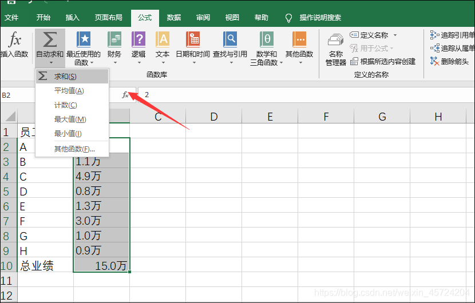Click the cell showing 0.9万
Viewport: 475px width, 303px height.
point(101,250)
